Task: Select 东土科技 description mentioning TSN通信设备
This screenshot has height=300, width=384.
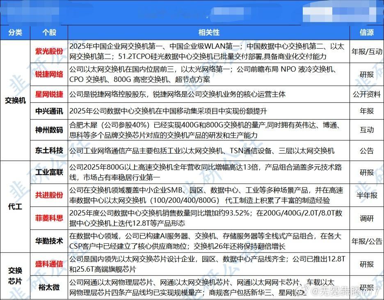Action: 202,150
